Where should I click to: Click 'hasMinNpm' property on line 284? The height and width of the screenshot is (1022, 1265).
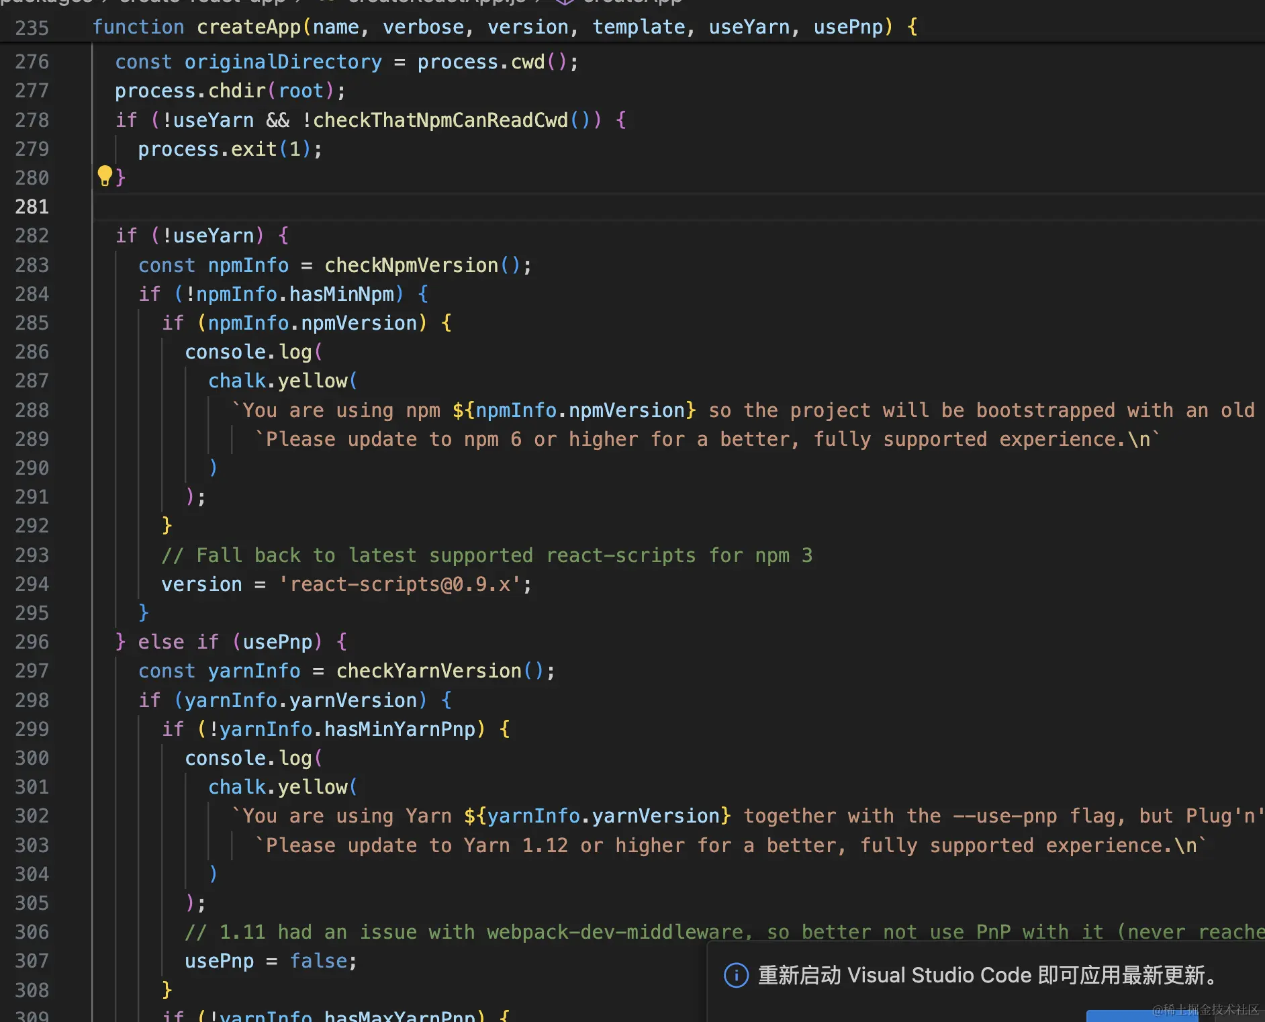pos(342,294)
